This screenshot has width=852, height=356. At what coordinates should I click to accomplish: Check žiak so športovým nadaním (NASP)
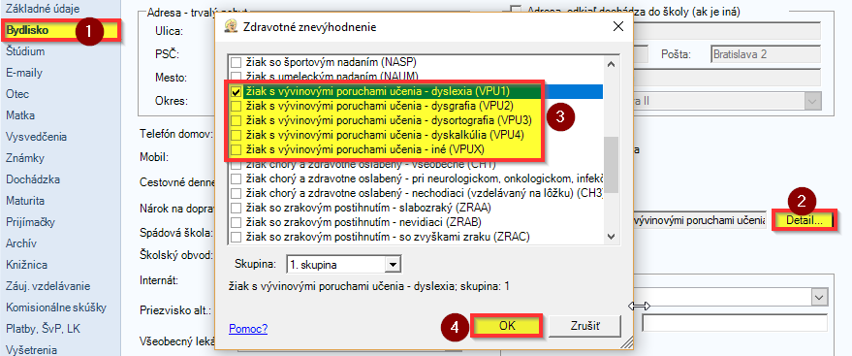click(x=236, y=62)
